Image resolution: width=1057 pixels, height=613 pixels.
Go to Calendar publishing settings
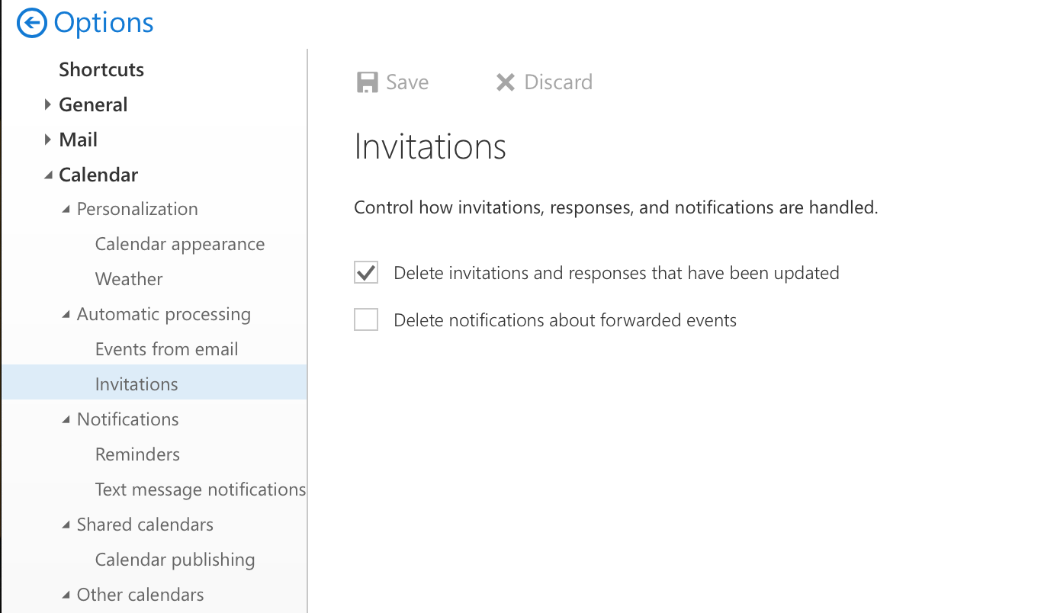[x=175, y=560]
